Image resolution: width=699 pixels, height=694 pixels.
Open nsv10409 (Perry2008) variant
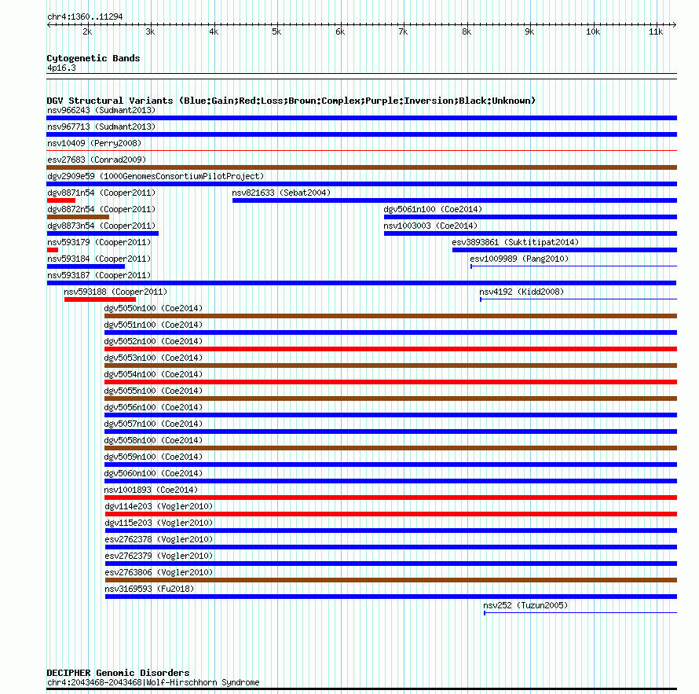click(x=94, y=143)
